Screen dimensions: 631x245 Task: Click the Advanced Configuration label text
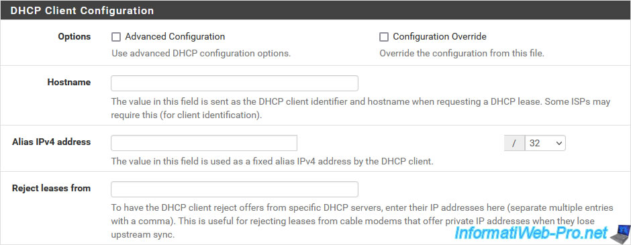(x=175, y=37)
